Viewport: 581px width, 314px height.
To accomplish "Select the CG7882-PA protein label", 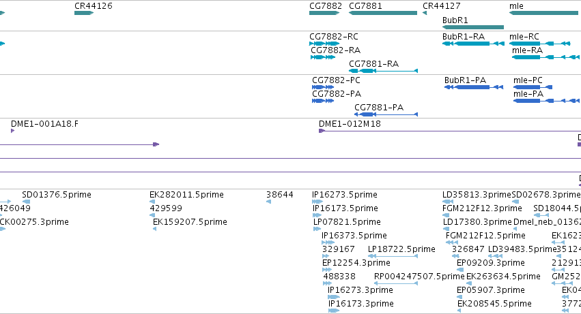I will (x=337, y=94).
